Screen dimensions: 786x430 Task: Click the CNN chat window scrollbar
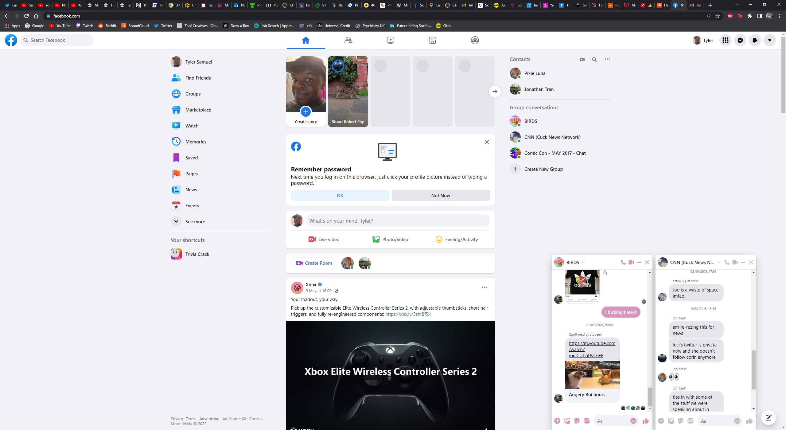[753, 370]
